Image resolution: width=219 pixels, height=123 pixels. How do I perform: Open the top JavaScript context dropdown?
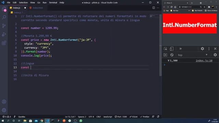[193, 55]
